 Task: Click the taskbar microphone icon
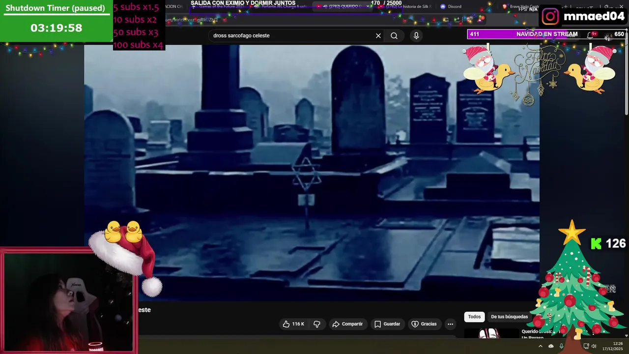coord(561,346)
